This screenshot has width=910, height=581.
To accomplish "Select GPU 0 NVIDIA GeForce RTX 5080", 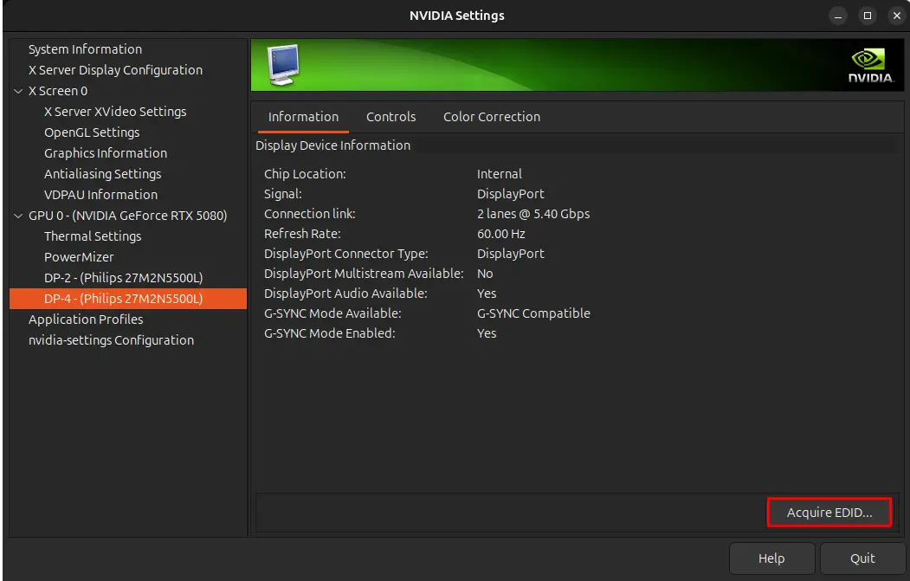I will coord(127,216).
